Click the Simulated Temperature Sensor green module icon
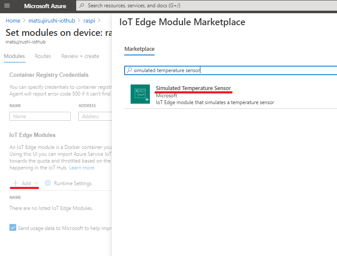337x256 pixels. 140,94
